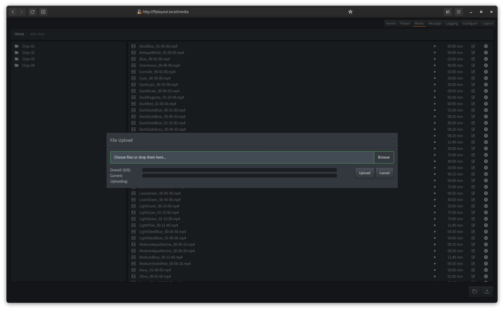Rename MediumBlue_00-11-40.mp4 with edit icon
Screen dimensions: 504x310
(x=473, y=257)
